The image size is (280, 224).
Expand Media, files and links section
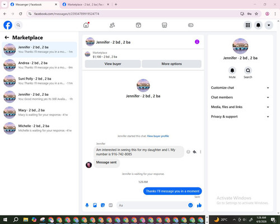[x=240, y=107]
